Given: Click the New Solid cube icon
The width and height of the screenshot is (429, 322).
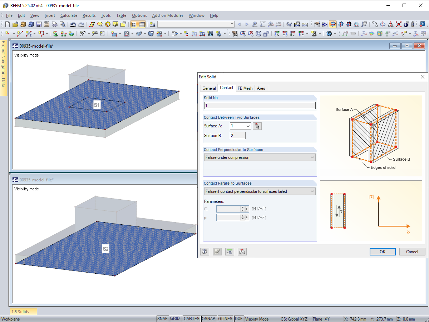Looking at the screenshot, I should click(x=151, y=34).
